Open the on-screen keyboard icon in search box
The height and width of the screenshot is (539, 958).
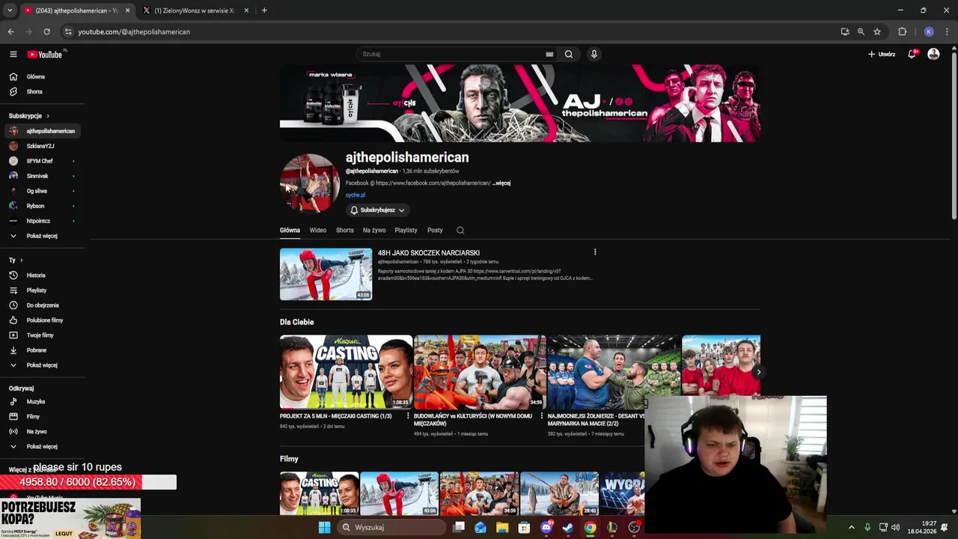[549, 54]
